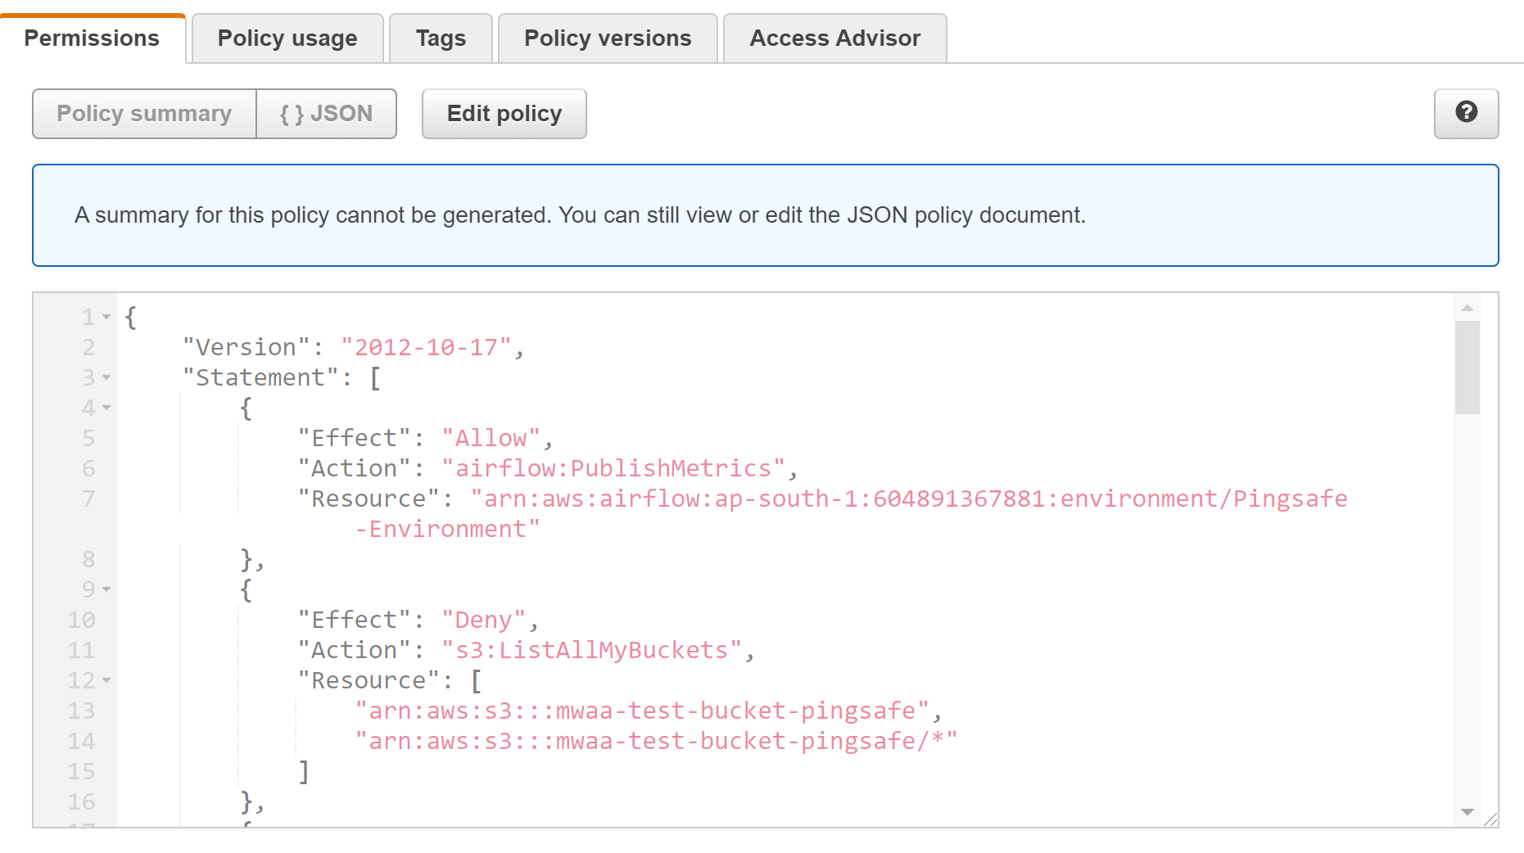Go to the Access Advisor tab
This screenshot has height=853, width=1524.
[834, 38]
